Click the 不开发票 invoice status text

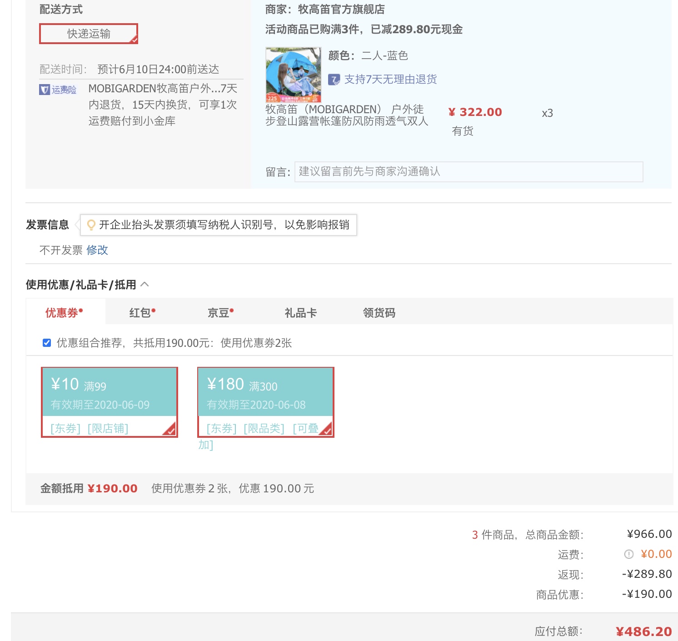61,250
